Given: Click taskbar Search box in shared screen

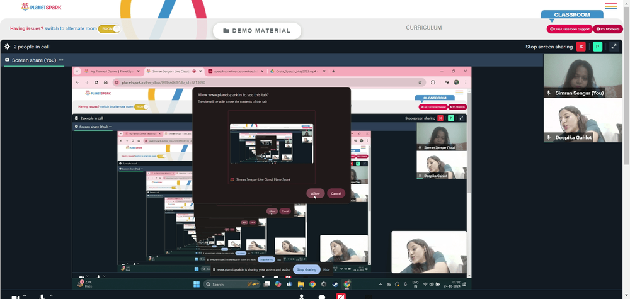Looking at the screenshot, I should pos(231,284).
